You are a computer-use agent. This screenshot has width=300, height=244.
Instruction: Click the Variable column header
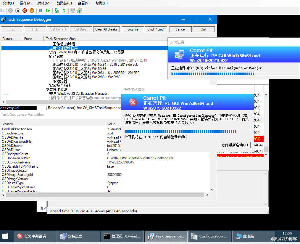click(x=8, y=124)
